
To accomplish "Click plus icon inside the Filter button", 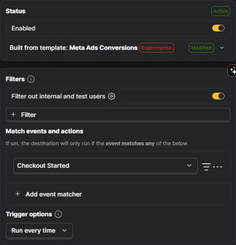I will point(13,114).
